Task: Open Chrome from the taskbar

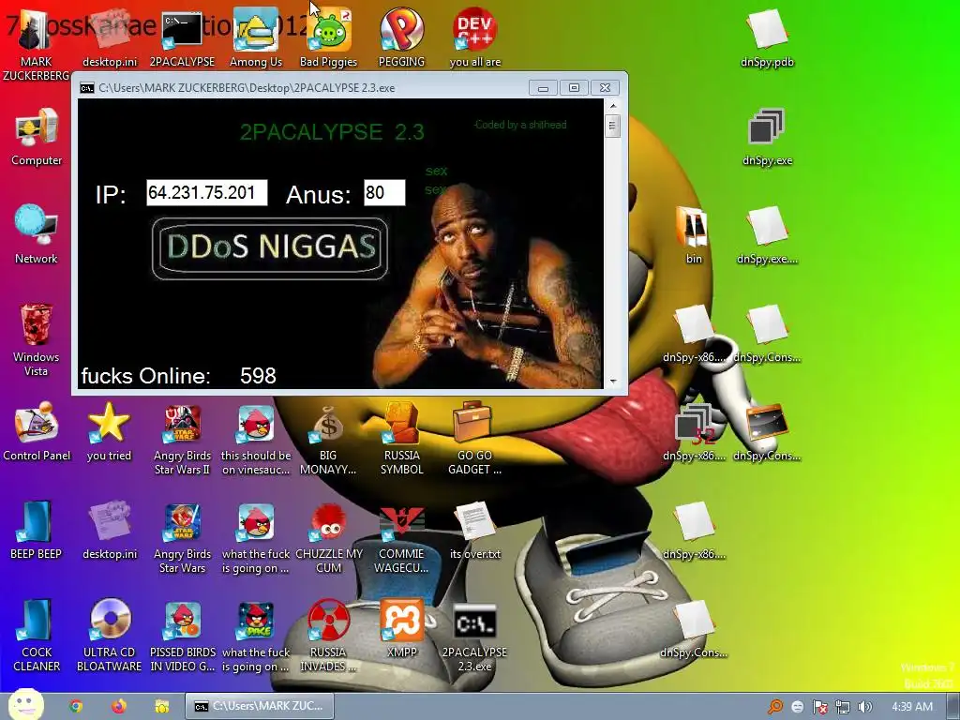Action: [76, 707]
